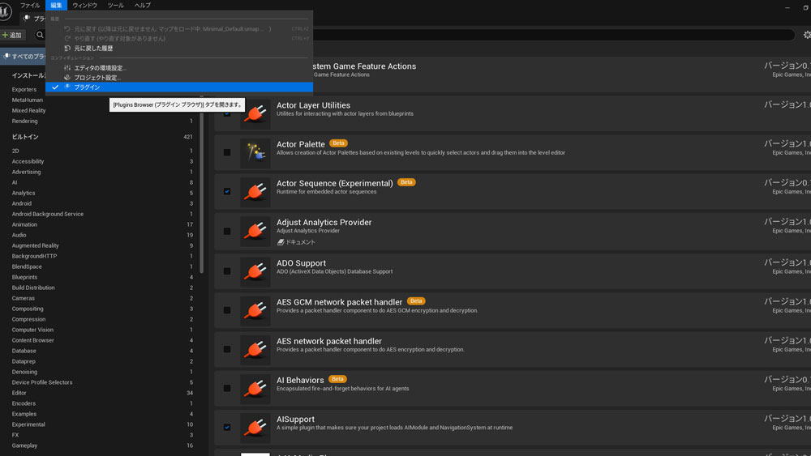This screenshot has width=811, height=456.
Task: Enable the AI Behaviors checkbox
Action: tap(227, 388)
